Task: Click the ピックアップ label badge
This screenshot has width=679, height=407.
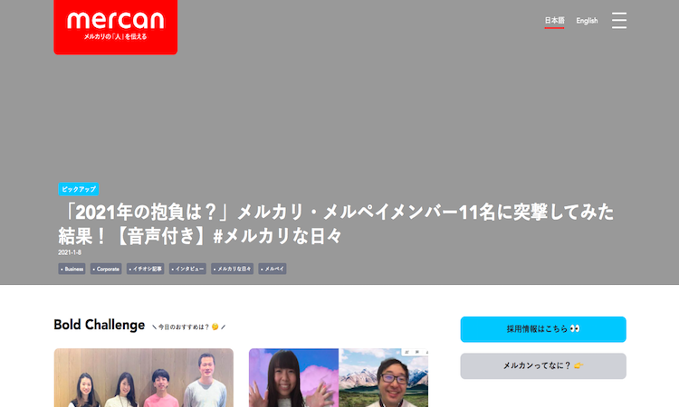Action: click(79, 189)
